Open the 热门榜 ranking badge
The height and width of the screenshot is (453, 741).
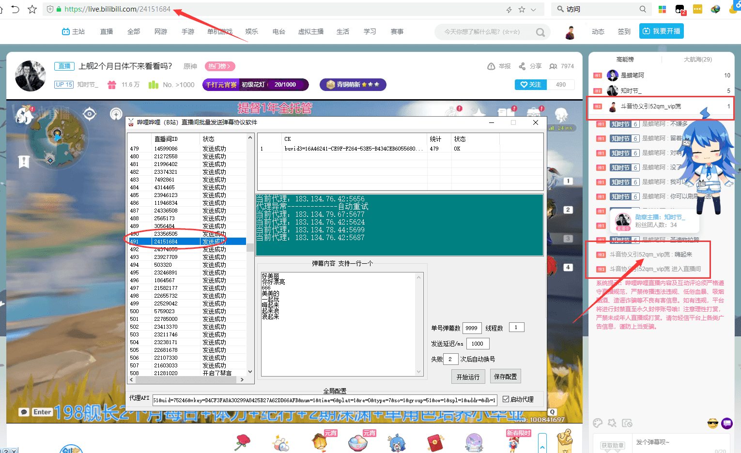[x=220, y=66]
